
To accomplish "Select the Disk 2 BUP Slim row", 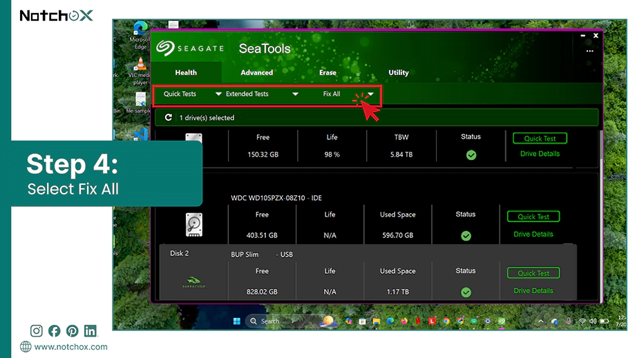I will coord(368,272).
